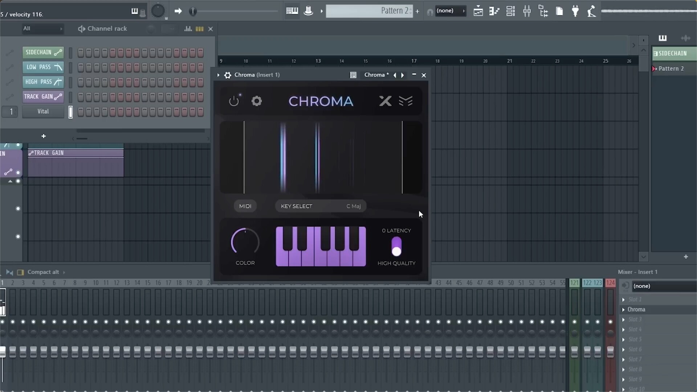This screenshot has height=392, width=697.
Task: Open the Browser from the toolbar
Action: pyautogui.click(x=543, y=11)
